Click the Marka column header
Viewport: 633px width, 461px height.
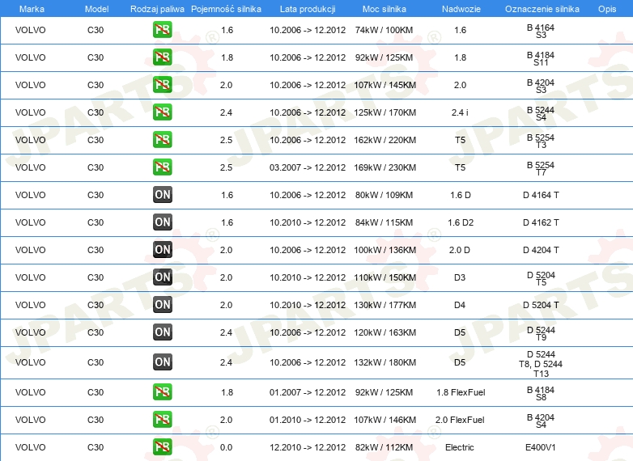(x=32, y=9)
